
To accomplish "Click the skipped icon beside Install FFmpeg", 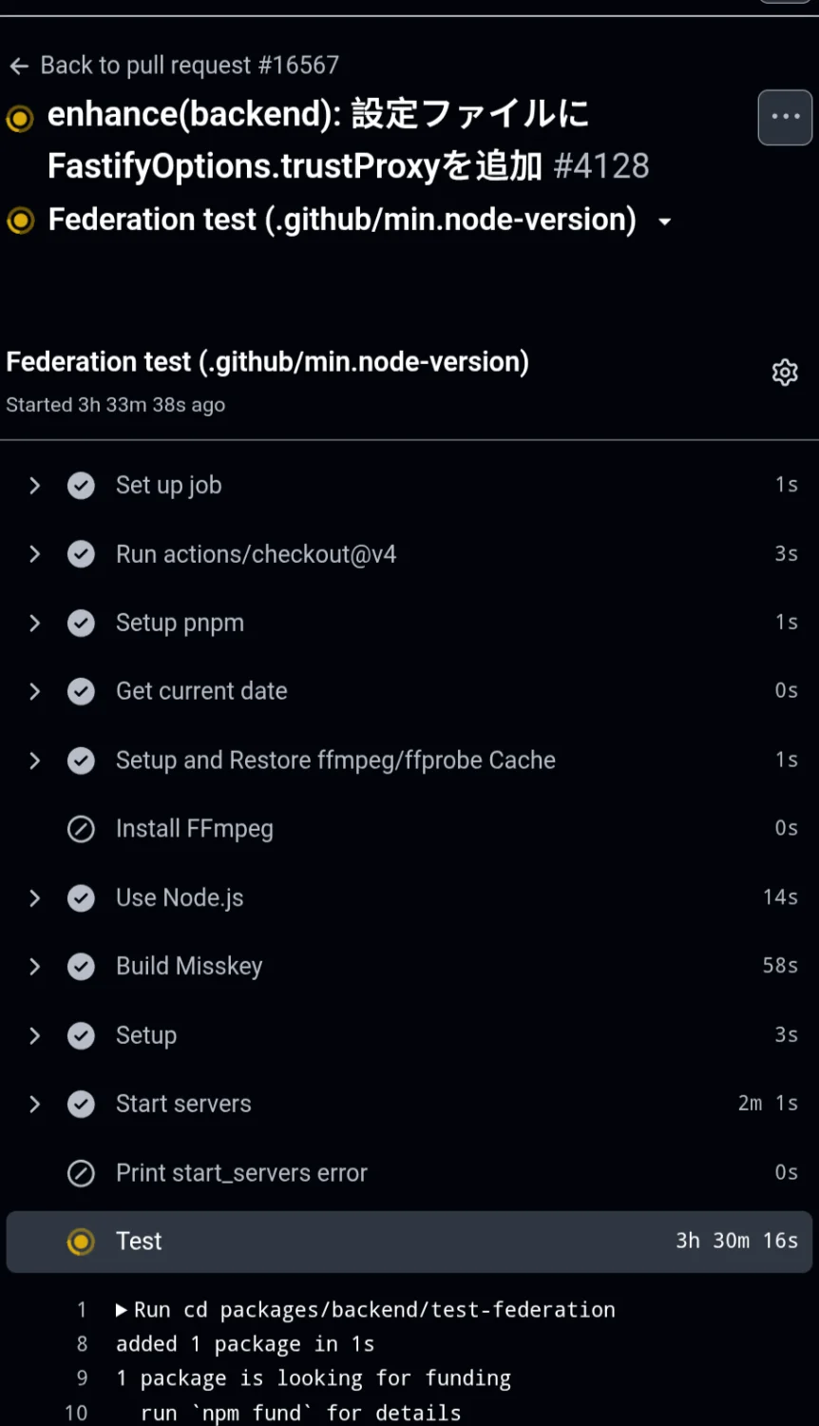I will point(82,829).
